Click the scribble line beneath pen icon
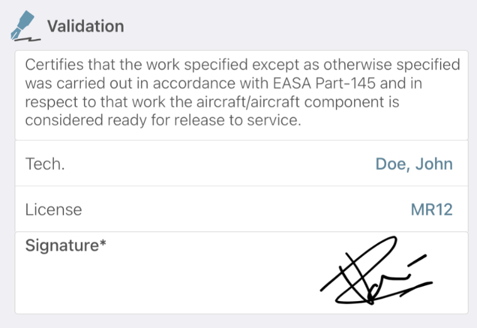The height and width of the screenshot is (328, 477). coord(28,40)
